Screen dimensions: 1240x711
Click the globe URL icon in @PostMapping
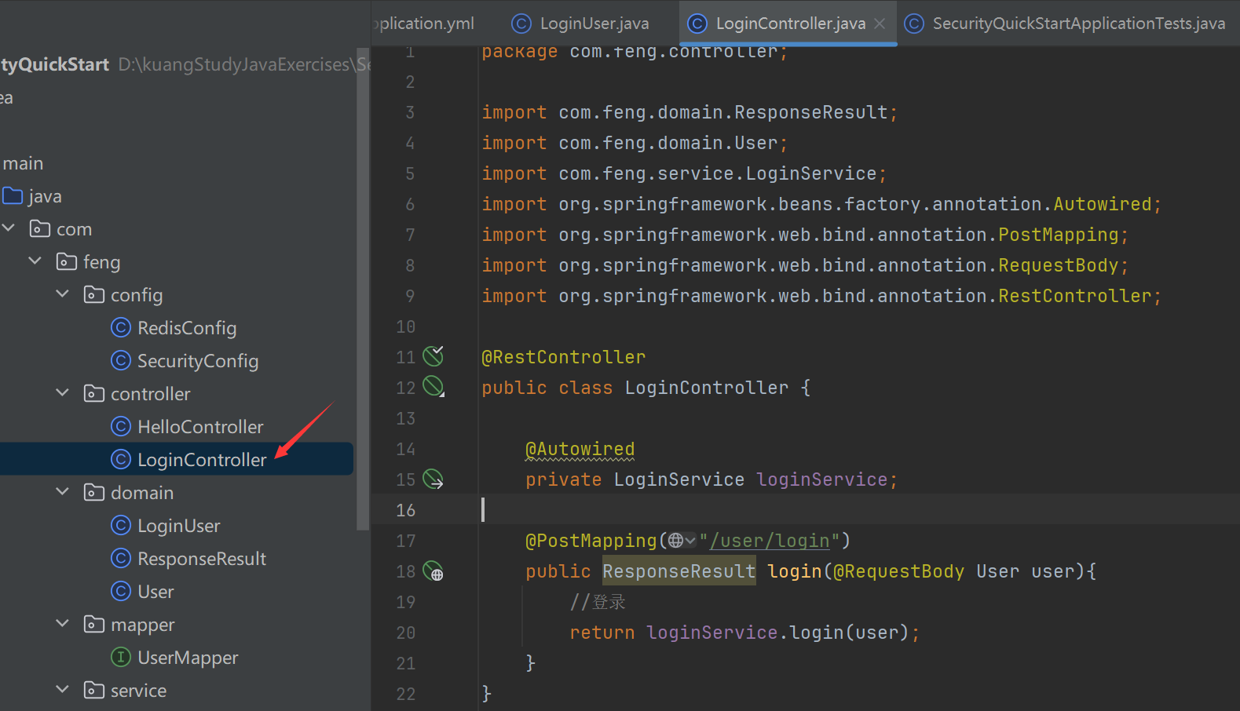pos(676,541)
